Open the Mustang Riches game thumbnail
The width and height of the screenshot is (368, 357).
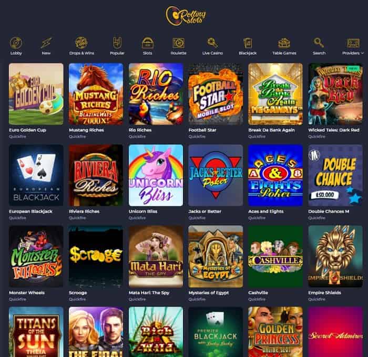(96, 94)
